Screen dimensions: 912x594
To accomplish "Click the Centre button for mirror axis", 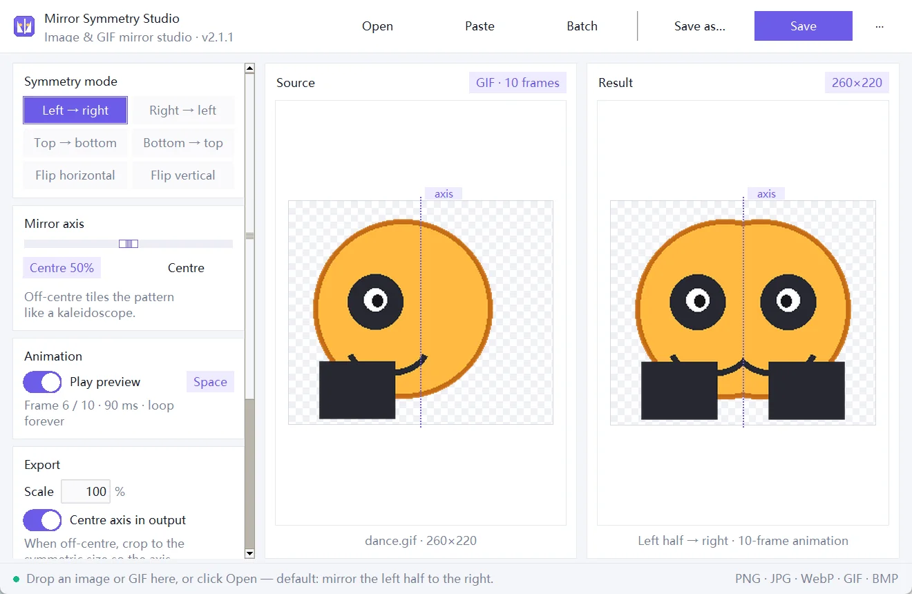I will pyautogui.click(x=186, y=268).
